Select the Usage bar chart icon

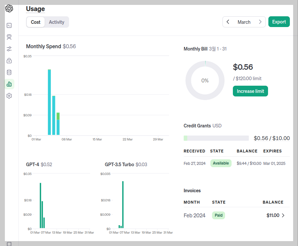click(9, 84)
